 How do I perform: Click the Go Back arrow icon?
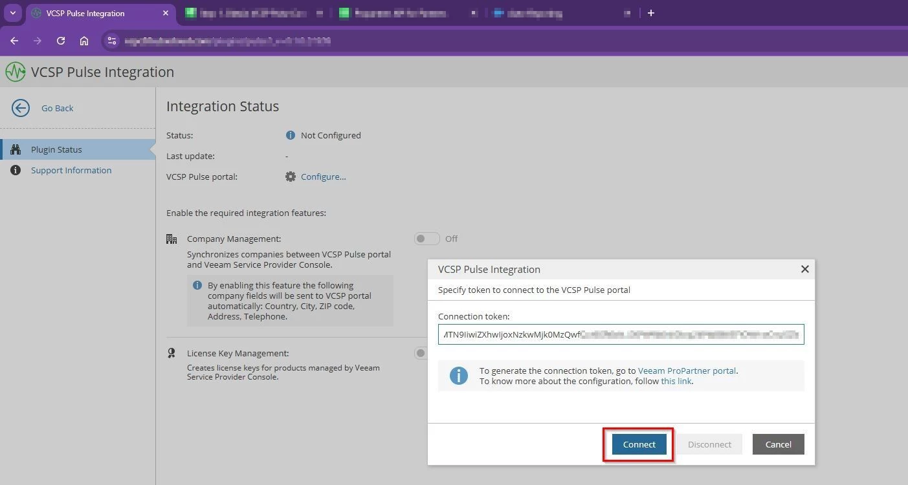click(21, 108)
